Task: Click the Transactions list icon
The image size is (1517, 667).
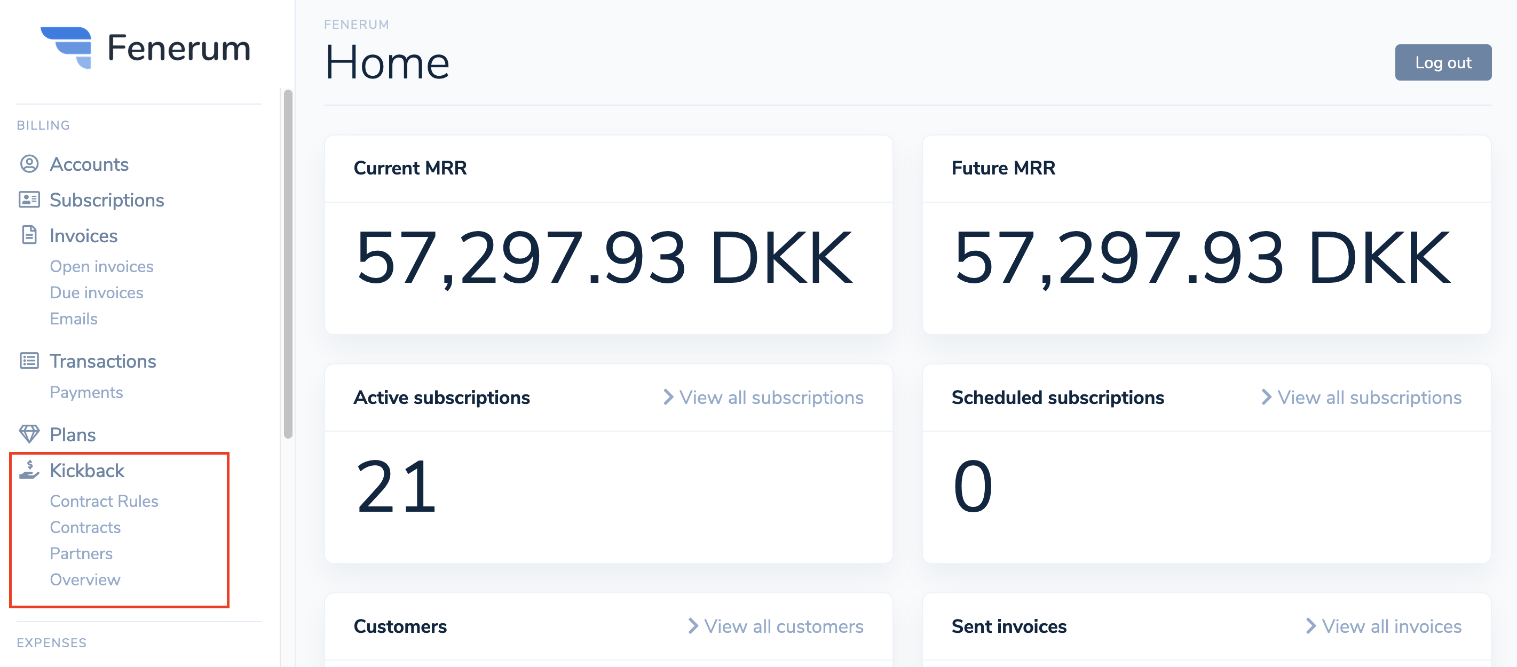Action: pos(29,360)
